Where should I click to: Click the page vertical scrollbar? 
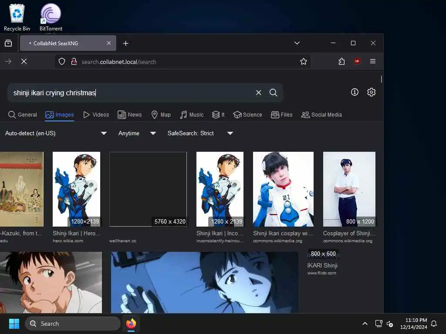[x=381, y=79]
